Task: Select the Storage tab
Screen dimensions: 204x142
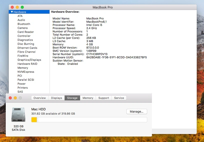Action: pyautogui.click(x=72, y=98)
